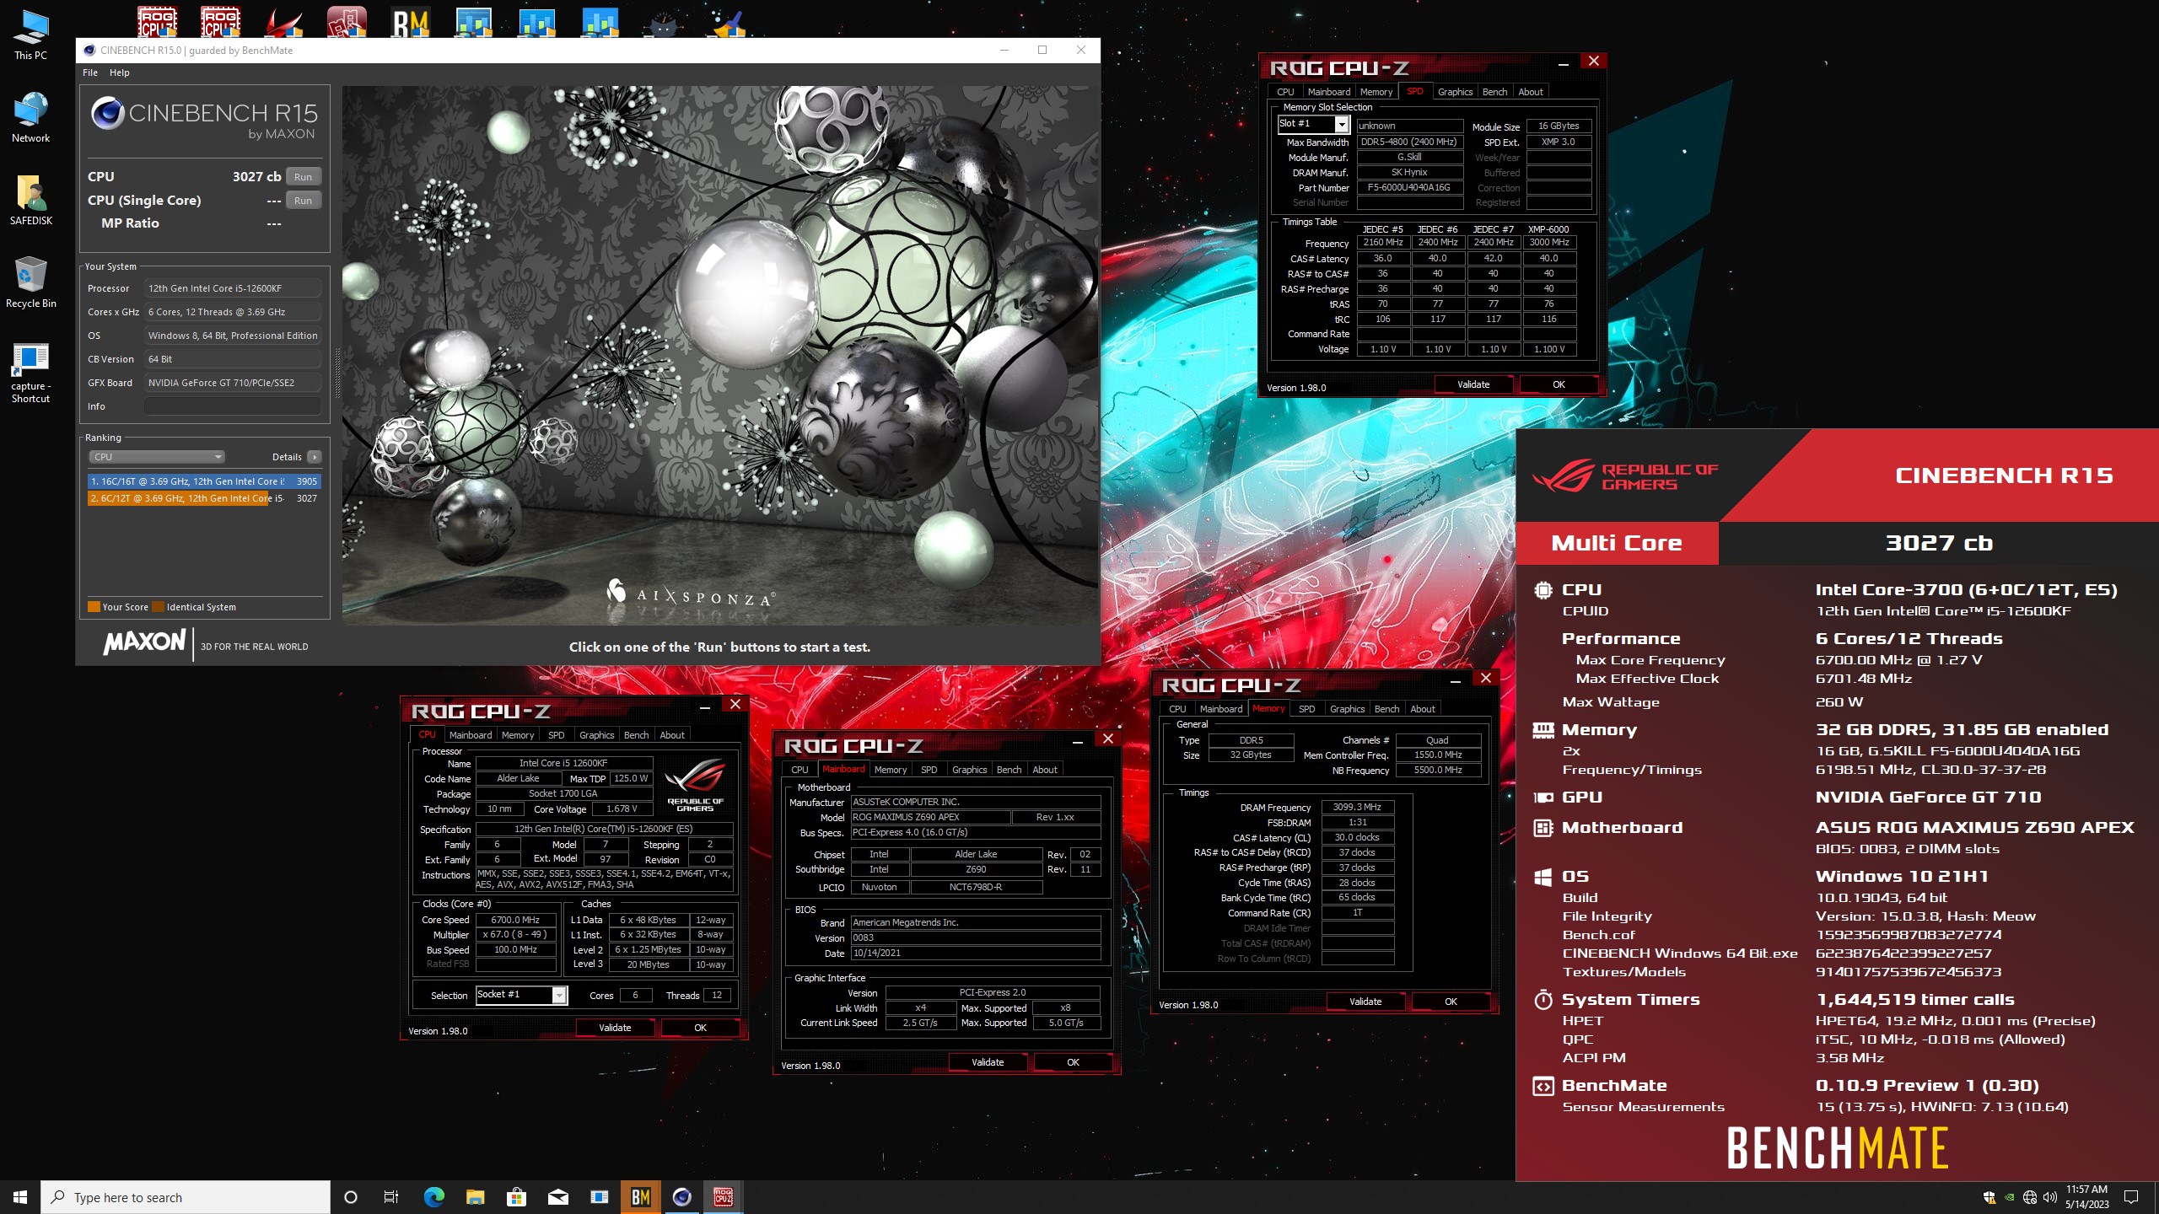Run the CPU Single Core test

coord(303,201)
